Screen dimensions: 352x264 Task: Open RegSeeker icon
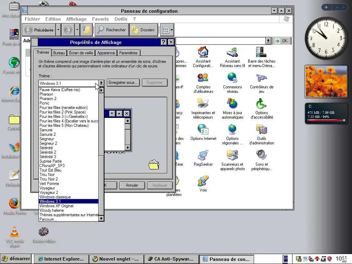pyautogui.click(x=203, y=158)
